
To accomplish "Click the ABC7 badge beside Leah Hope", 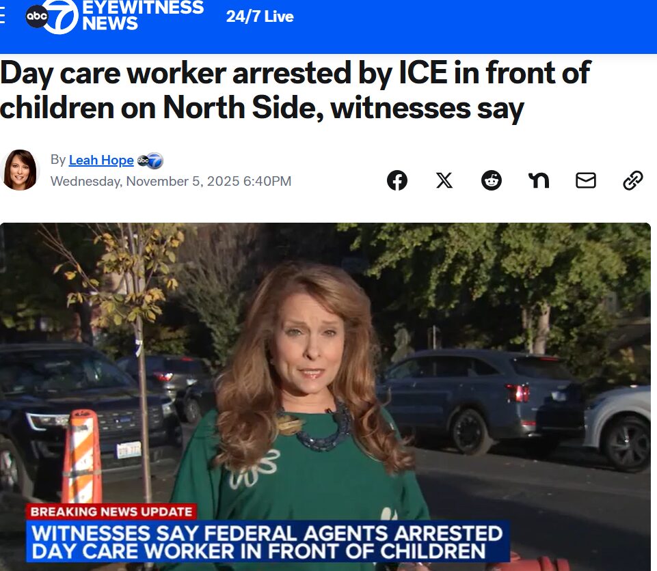I will pos(150,161).
